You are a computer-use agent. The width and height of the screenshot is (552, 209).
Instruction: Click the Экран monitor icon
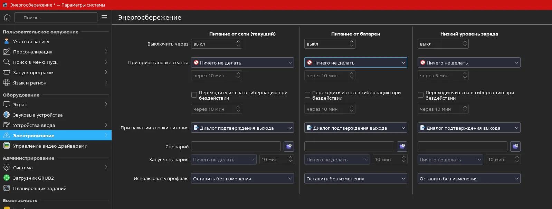coord(7,104)
